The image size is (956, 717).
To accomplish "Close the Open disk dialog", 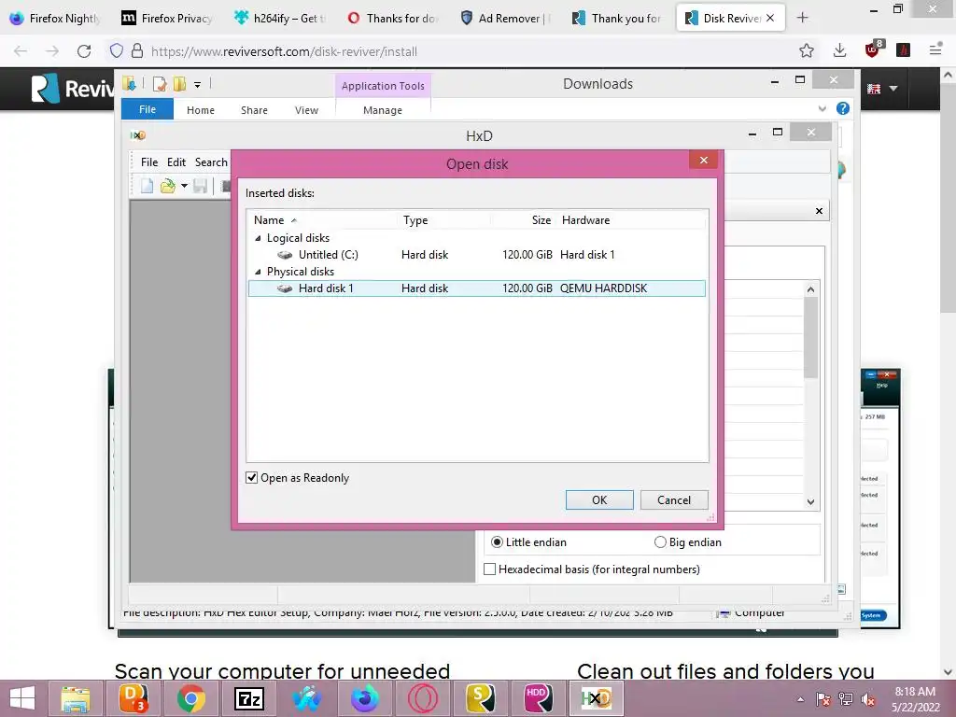I will coord(704,160).
